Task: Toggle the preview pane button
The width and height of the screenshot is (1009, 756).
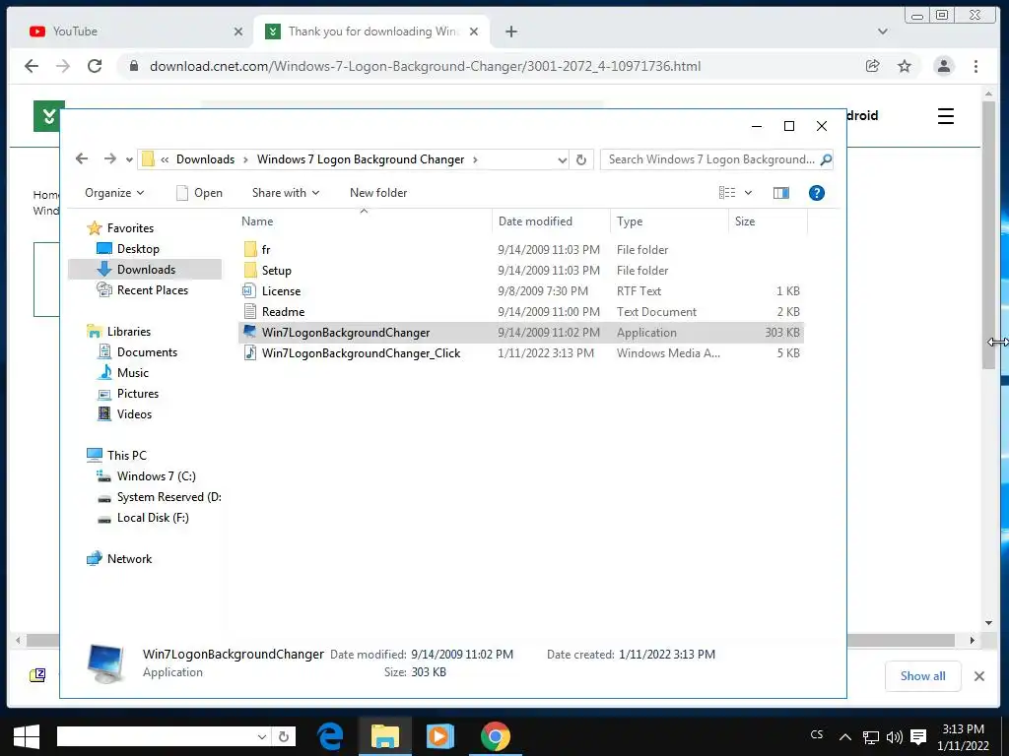Action: (x=780, y=193)
